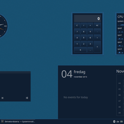Click digit 4 on the calculator
Viewport: 124px width, 124px height.
[77, 38]
